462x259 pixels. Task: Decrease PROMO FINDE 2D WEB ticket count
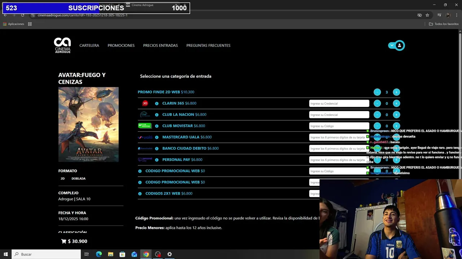click(377, 92)
